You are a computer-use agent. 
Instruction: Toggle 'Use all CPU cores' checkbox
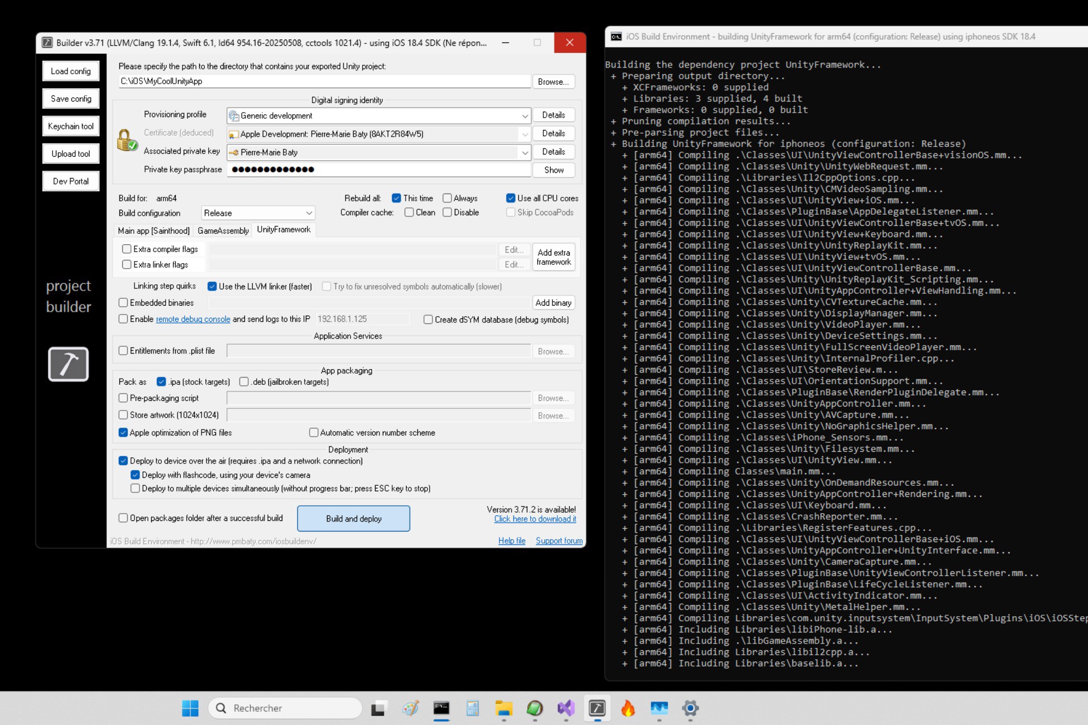pos(511,198)
